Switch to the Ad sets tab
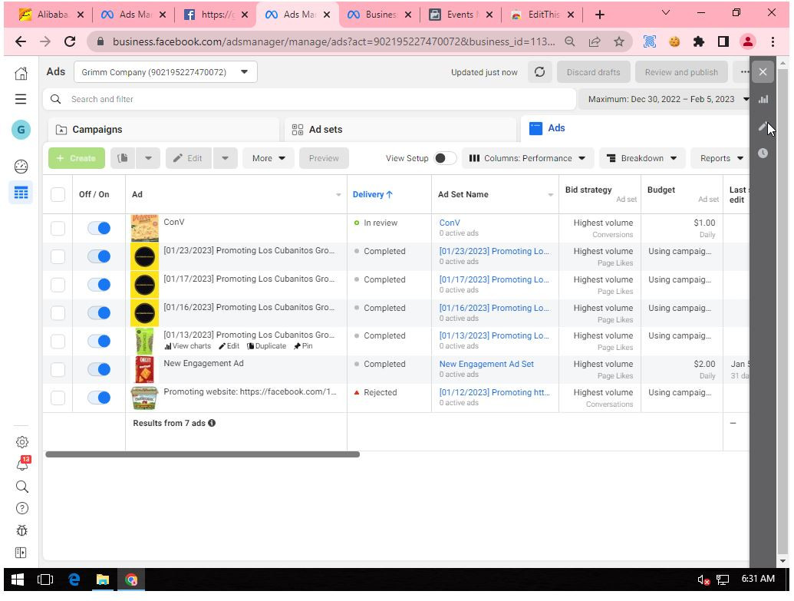Viewport: 794px width, 601px height. (x=400, y=130)
